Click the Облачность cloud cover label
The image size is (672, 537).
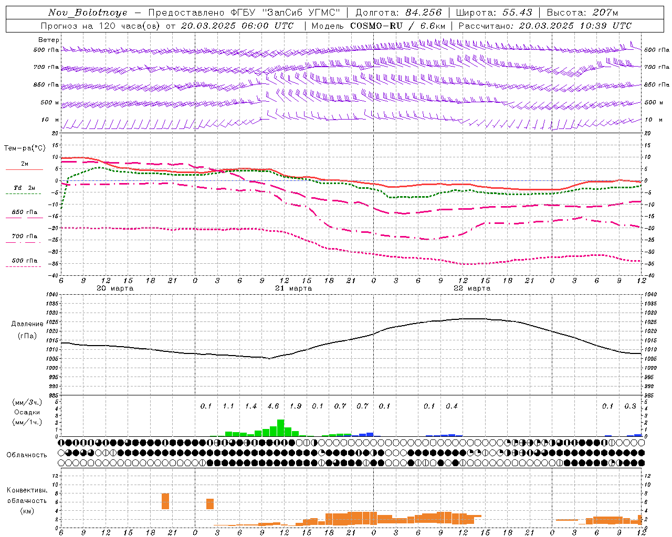point(27,455)
